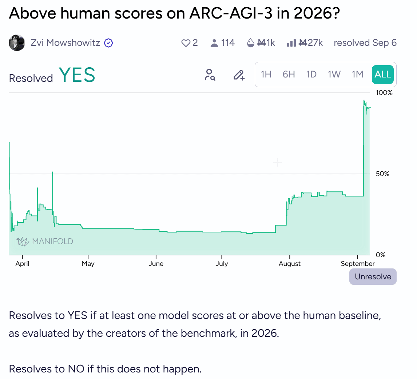Screen dimensions: 417x379
Task: Open the user position search icon
Action: click(210, 75)
